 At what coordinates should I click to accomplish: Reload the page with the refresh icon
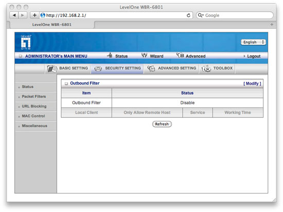188,15
